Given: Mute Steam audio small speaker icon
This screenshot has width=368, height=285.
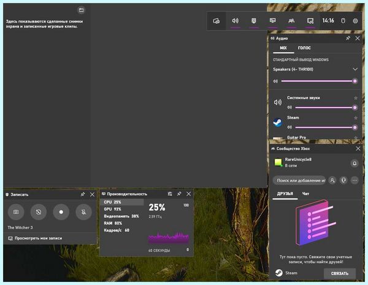Looking at the screenshot, I should (x=289, y=127).
